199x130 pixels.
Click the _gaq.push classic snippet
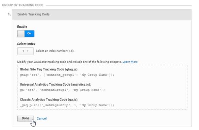(67, 105)
